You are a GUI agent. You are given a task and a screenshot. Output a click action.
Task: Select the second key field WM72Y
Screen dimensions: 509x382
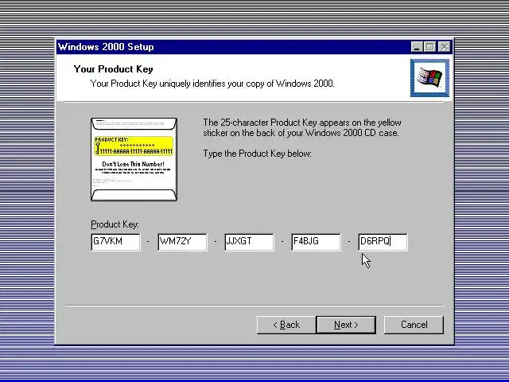point(182,242)
